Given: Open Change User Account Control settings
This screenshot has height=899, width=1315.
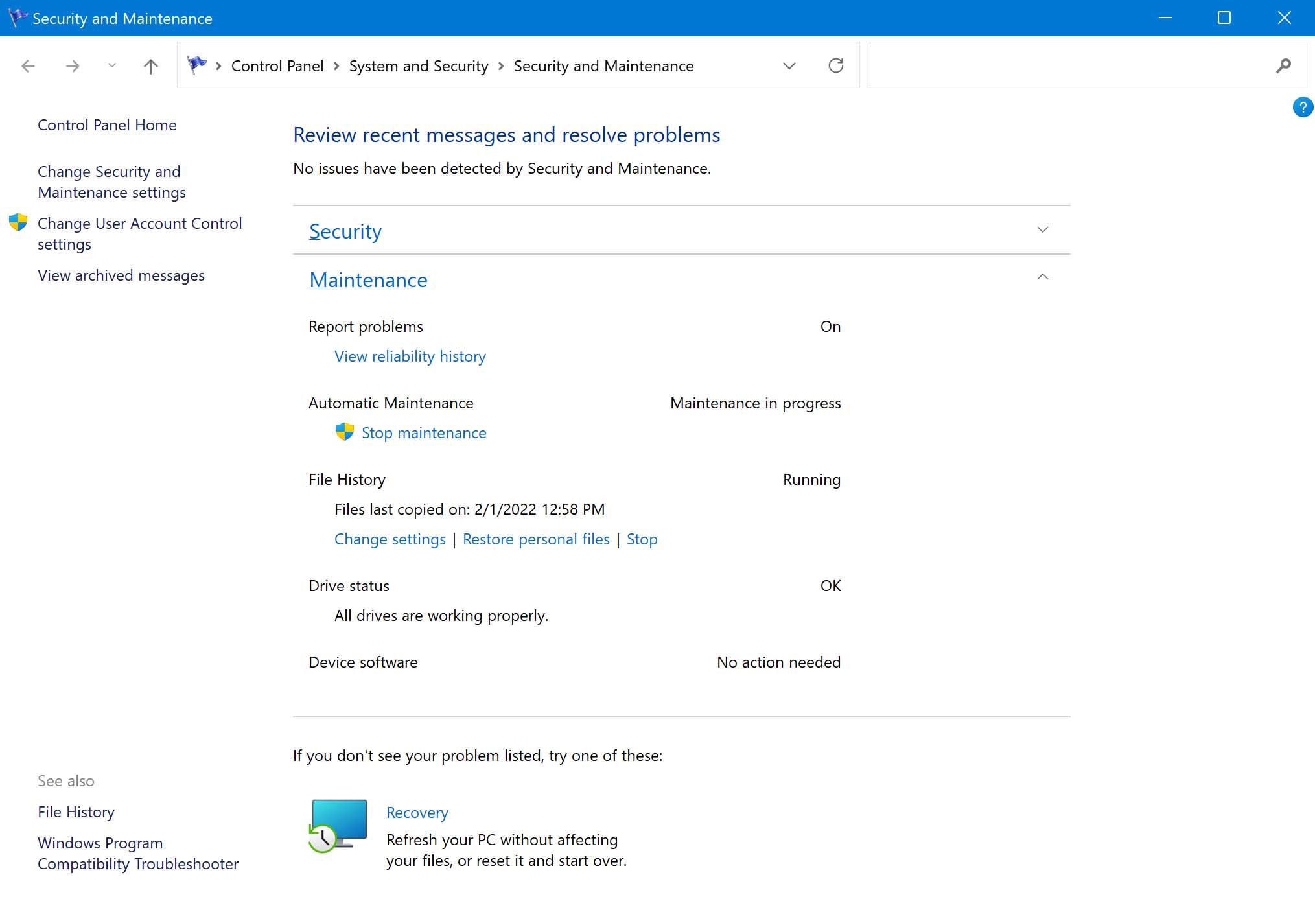Looking at the screenshot, I should [139, 233].
